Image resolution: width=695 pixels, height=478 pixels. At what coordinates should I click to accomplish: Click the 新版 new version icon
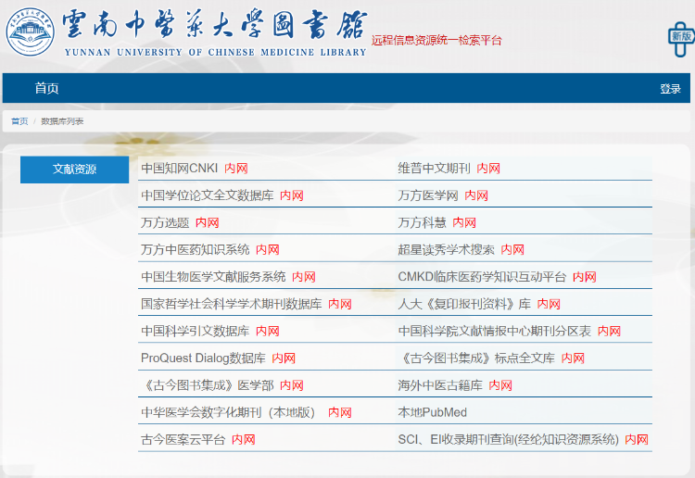680,36
